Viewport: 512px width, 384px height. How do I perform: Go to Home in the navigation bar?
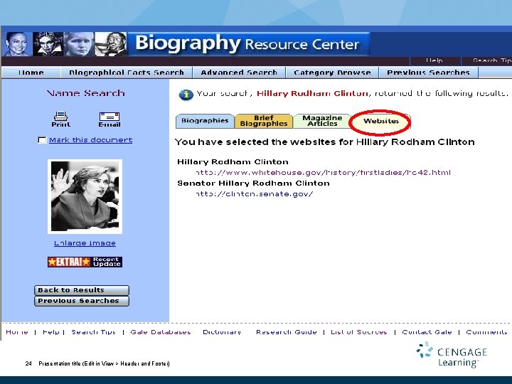pyautogui.click(x=31, y=73)
